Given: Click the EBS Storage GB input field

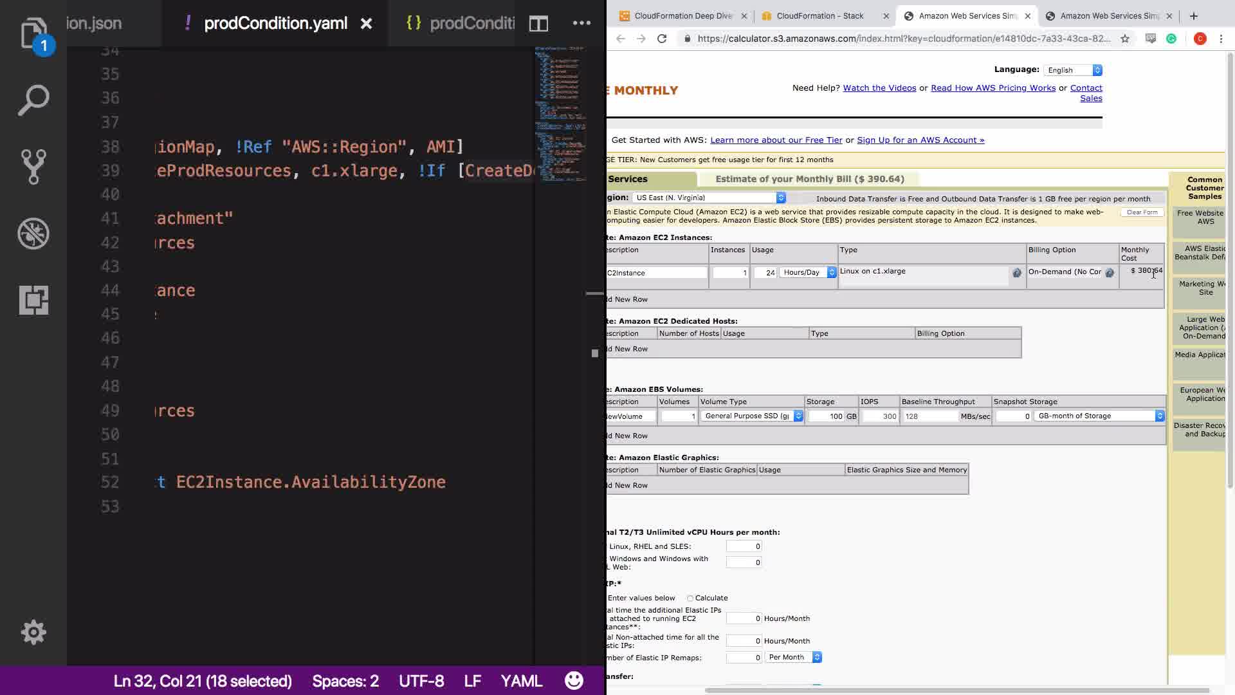Looking at the screenshot, I should coord(827,416).
